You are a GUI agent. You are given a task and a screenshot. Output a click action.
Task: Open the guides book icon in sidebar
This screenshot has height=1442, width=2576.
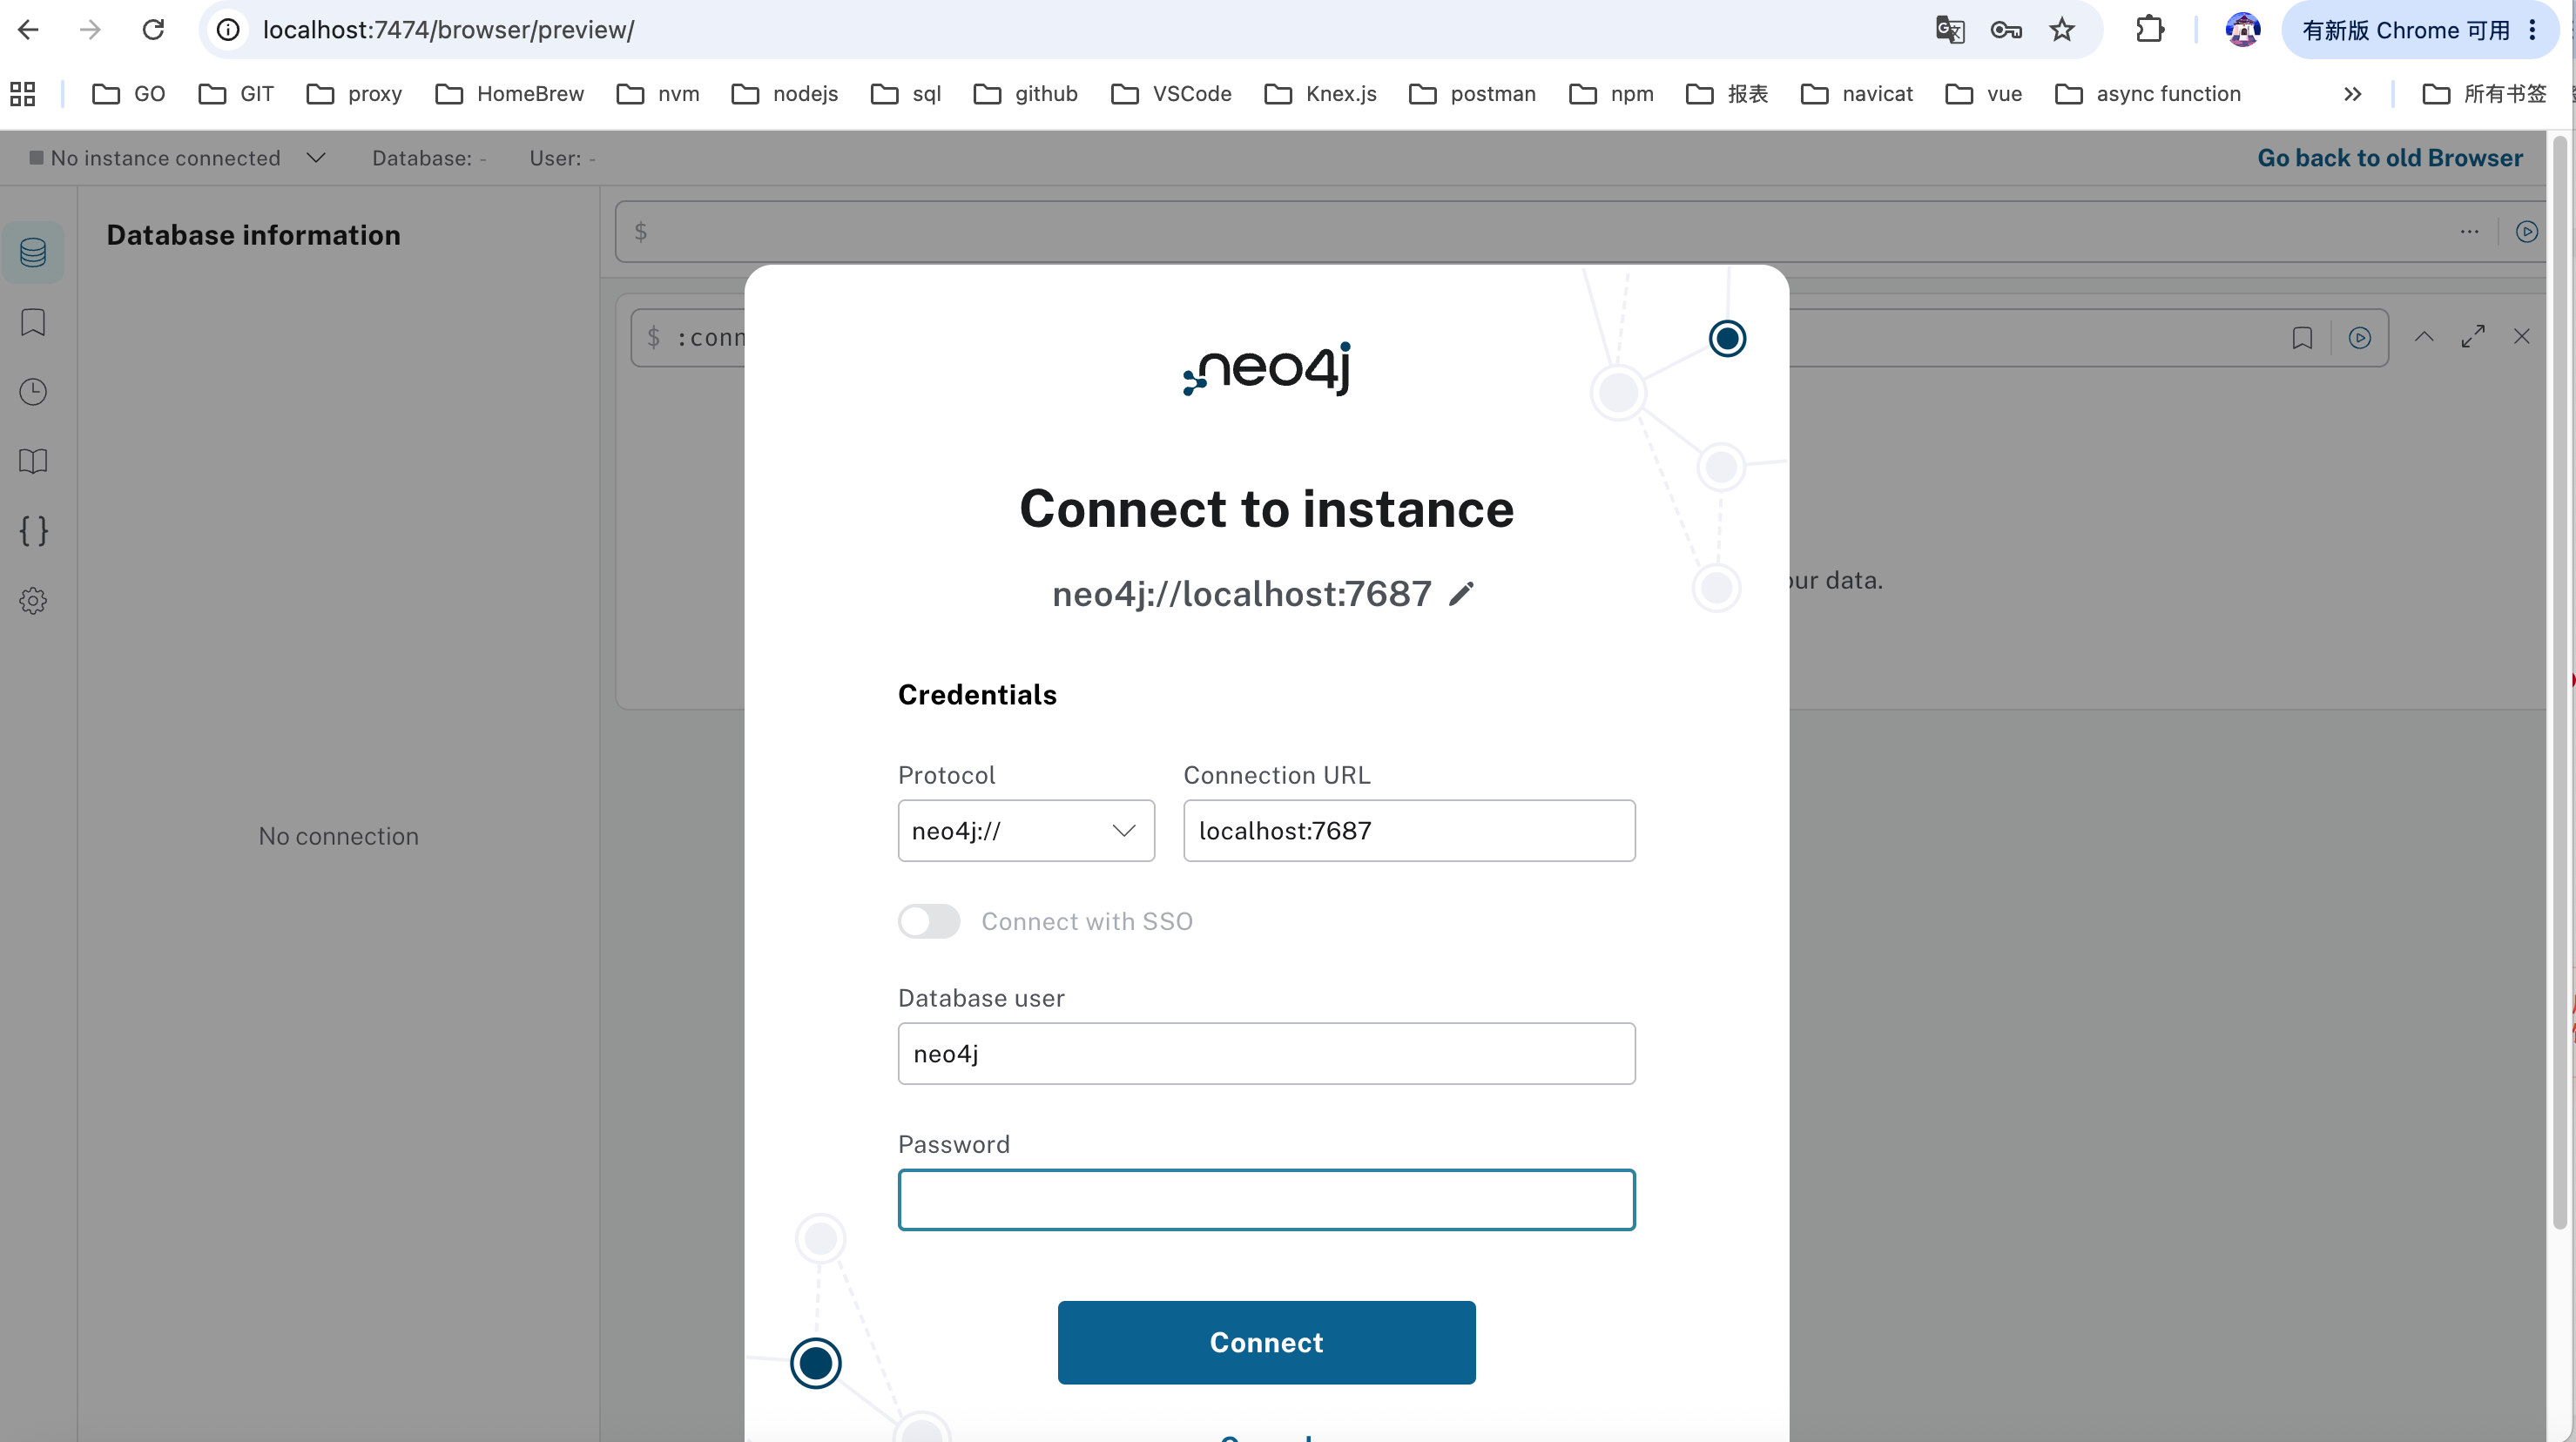pyautogui.click(x=33, y=461)
